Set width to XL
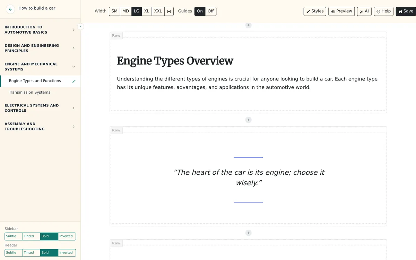 coord(147,11)
